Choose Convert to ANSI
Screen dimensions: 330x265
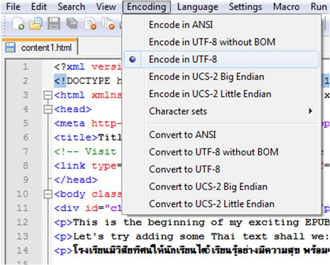(x=222, y=135)
